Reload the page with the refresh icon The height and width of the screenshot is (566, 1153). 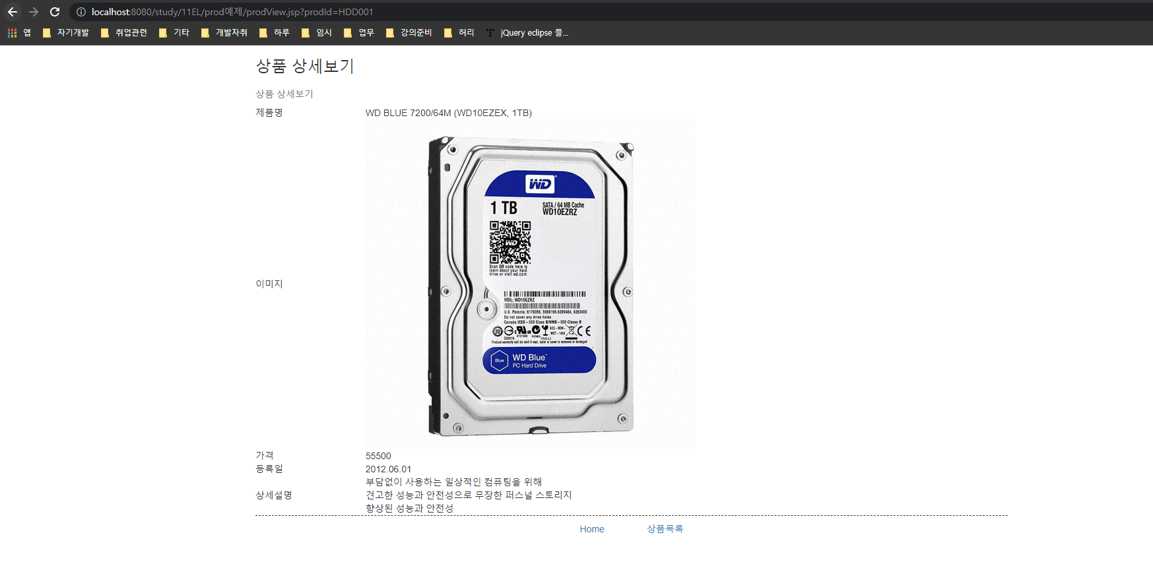point(55,12)
